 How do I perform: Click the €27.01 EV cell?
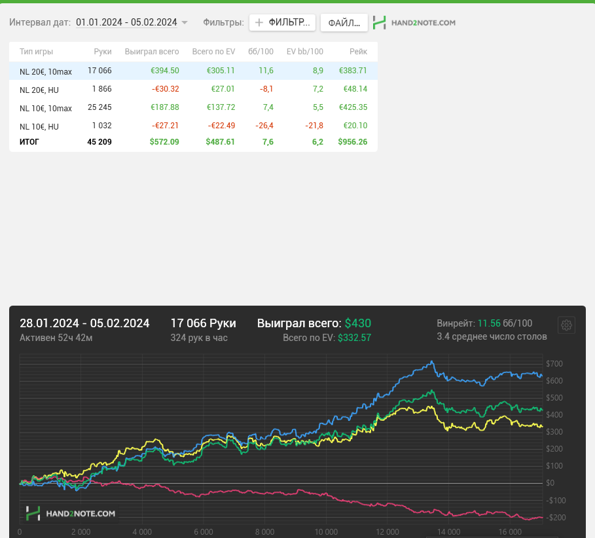point(223,89)
